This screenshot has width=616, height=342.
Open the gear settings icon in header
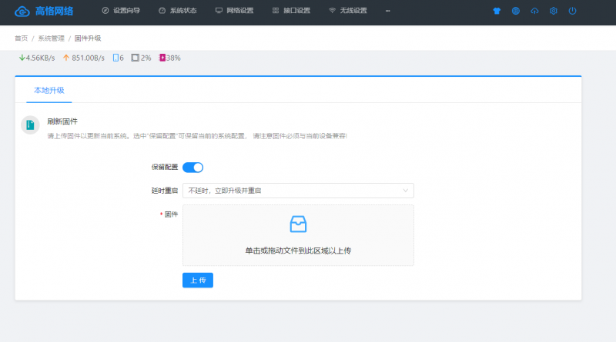[x=554, y=12]
